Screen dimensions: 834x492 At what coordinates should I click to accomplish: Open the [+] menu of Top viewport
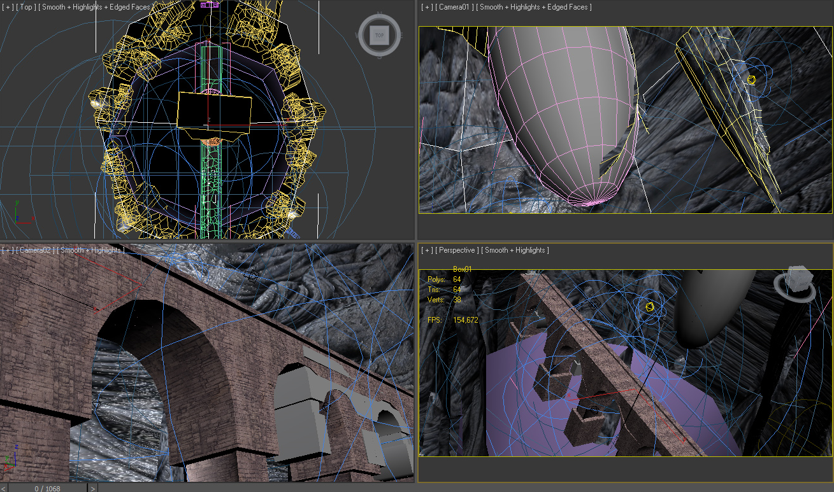(x=8, y=8)
